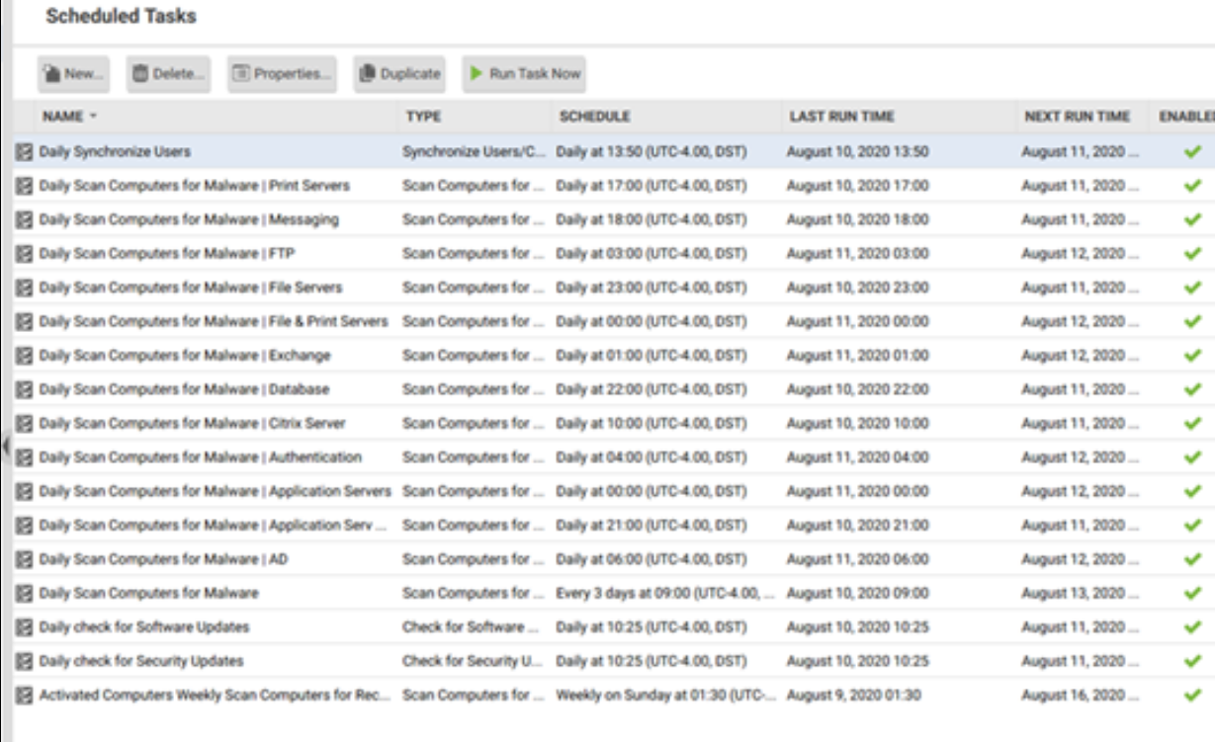1215x742 pixels.
Task: Select Daily Scan Computers for Malware | Exchange
Action: [x=185, y=356]
